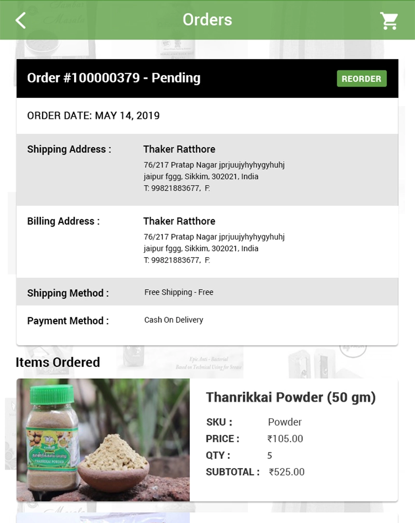Screen dimensions: 415x523
Task: Tap the ₹525.00 subtotal amount
Action: (286, 472)
